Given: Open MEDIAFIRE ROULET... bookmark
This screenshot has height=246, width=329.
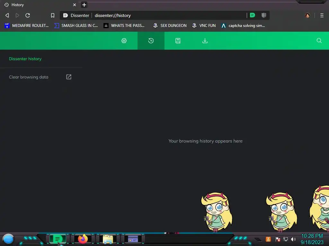Looking at the screenshot, I should pos(26,26).
